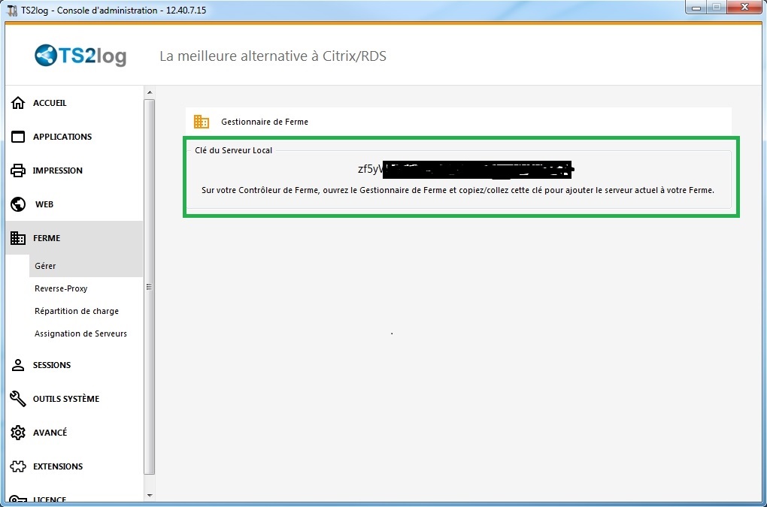
Task: Click the Accueil house icon
Action: pos(18,103)
